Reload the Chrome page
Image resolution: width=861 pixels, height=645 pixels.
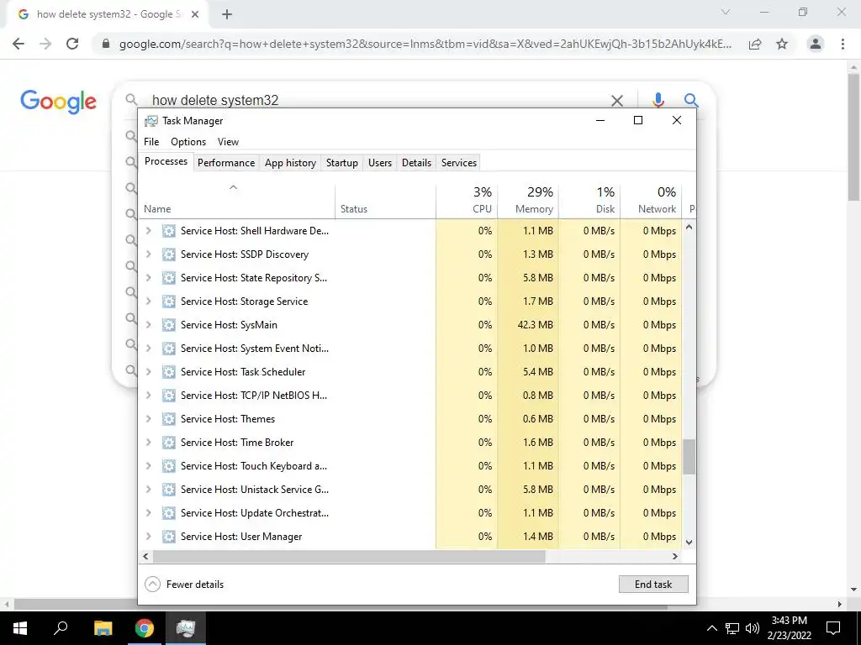click(x=72, y=44)
